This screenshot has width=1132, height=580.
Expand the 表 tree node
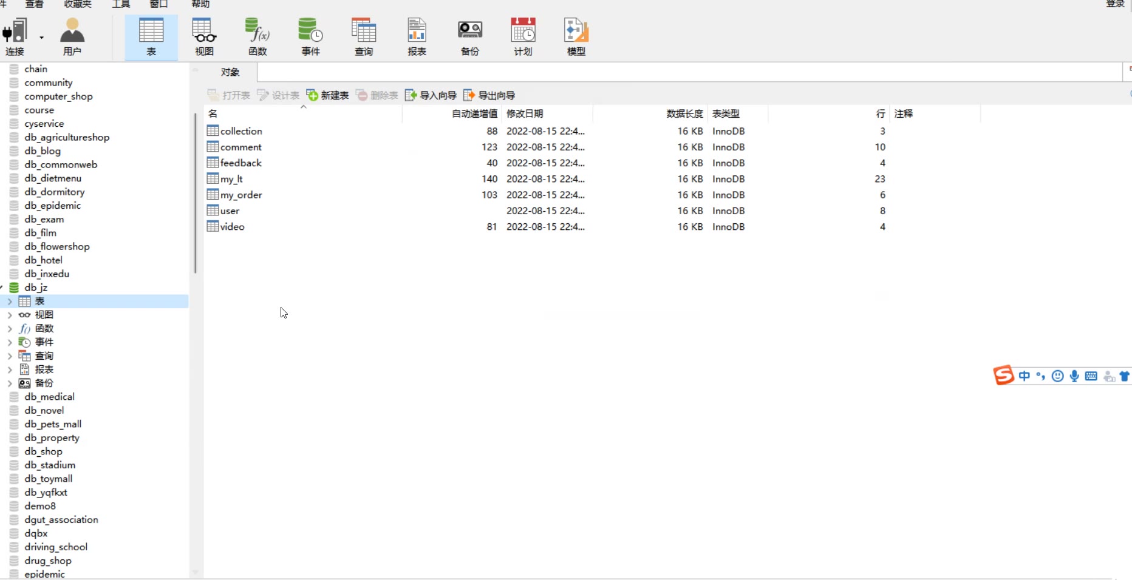9,301
